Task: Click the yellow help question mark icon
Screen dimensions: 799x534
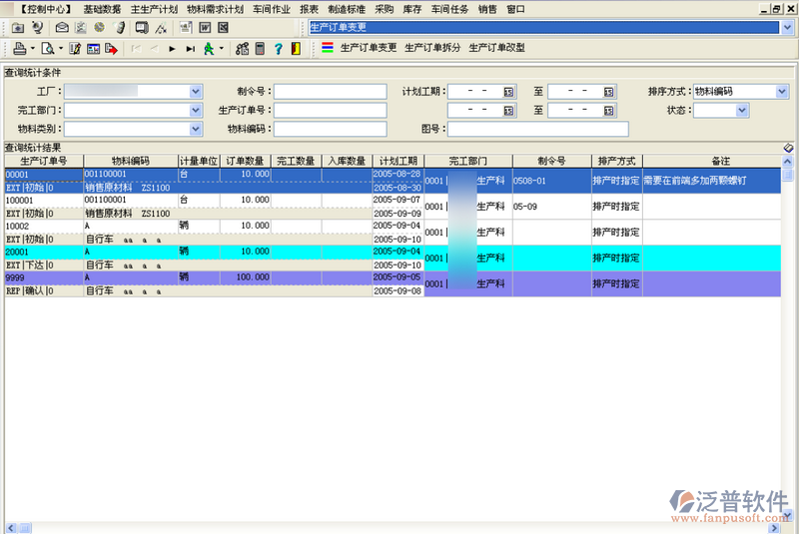Action: [279, 48]
